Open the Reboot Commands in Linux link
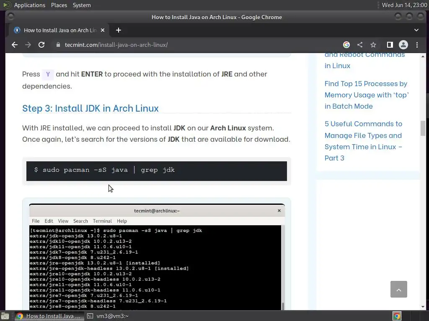Screen dimensions: 429x321 click(x=365, y=60)
